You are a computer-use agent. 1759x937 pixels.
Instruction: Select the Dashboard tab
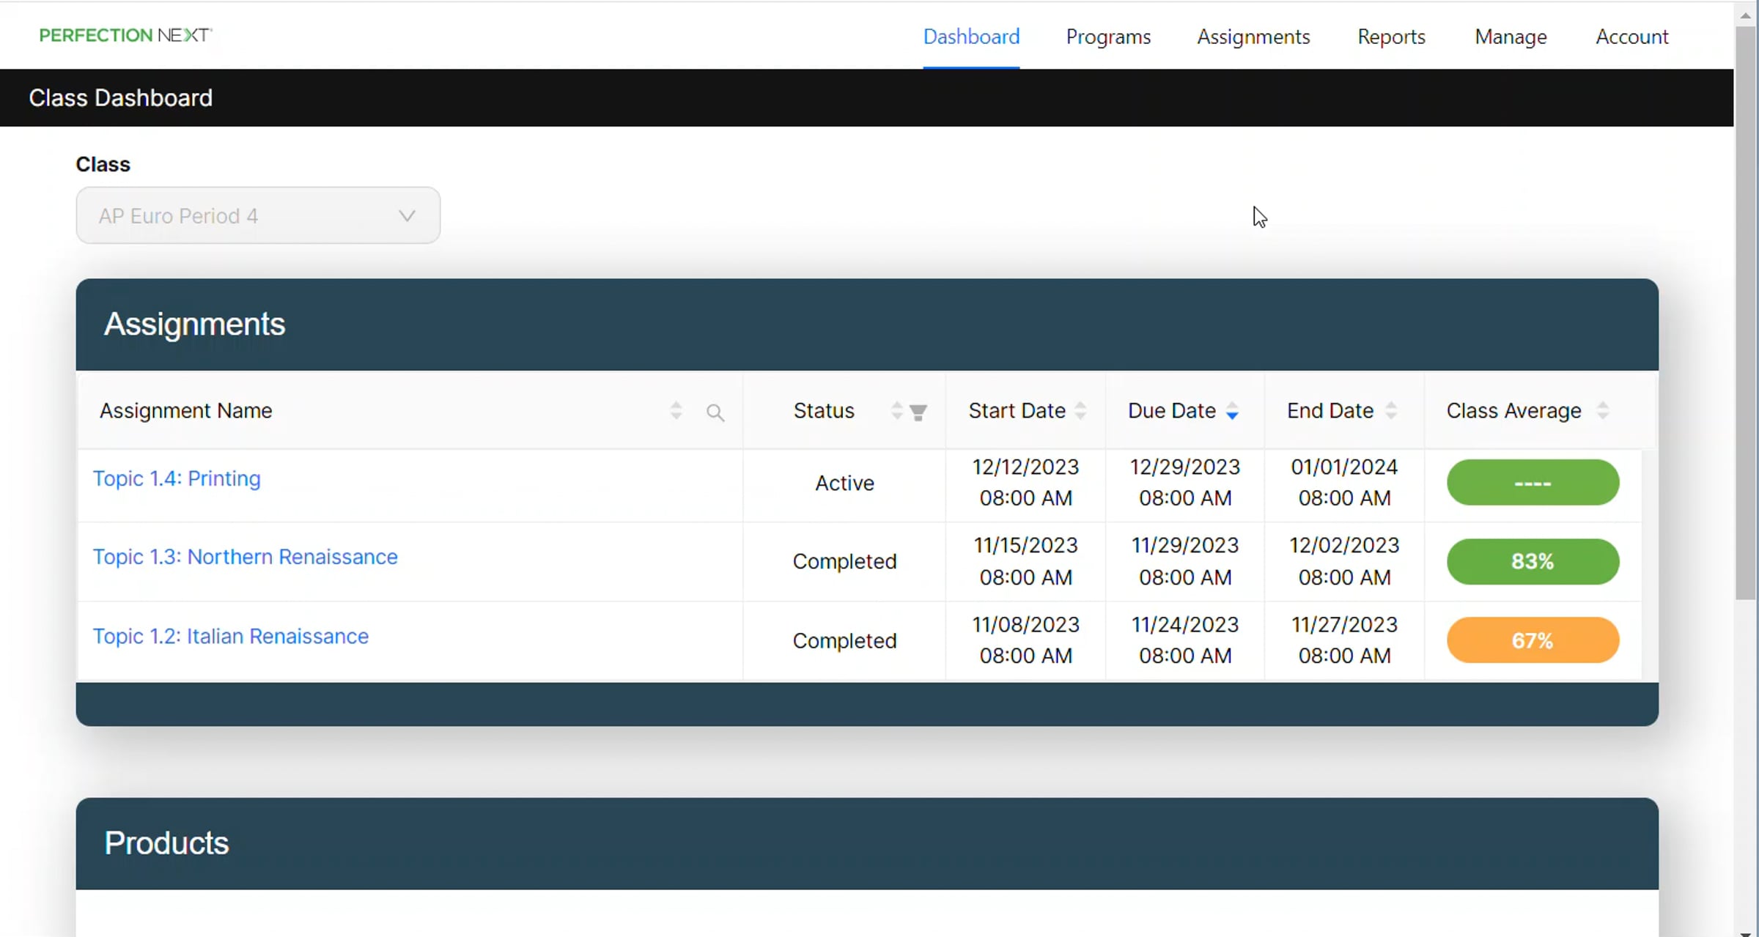970,37
